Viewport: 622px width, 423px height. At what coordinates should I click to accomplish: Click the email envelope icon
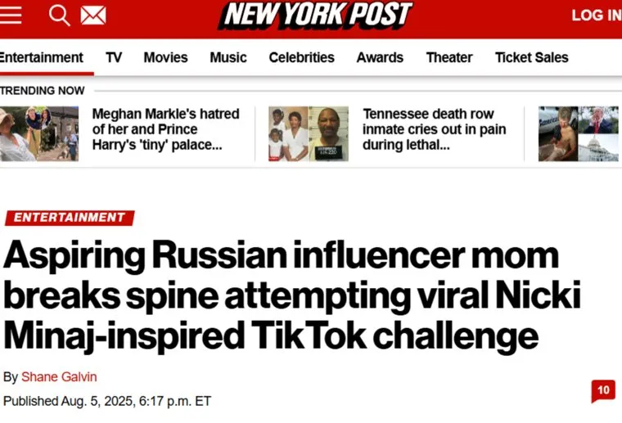(x=93, y=15)
